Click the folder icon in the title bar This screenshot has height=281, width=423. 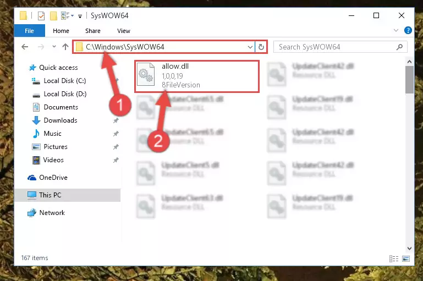tap(24, 15)
